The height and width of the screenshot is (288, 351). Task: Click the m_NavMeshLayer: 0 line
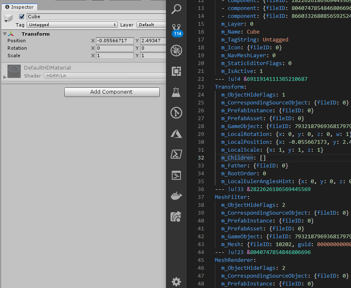click(248, 55)
